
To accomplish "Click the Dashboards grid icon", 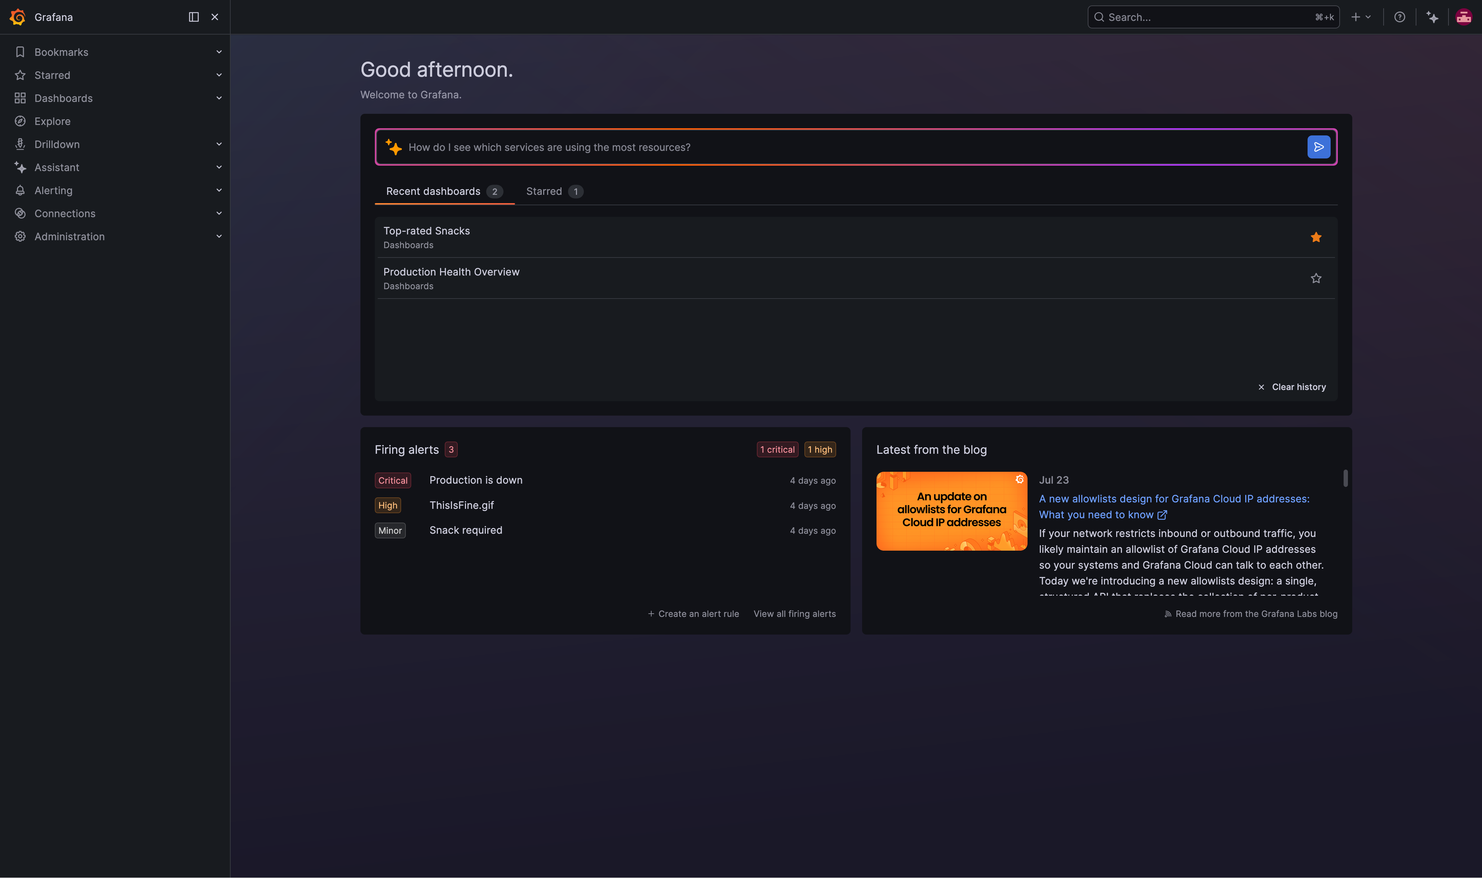I will pos(20,98).
